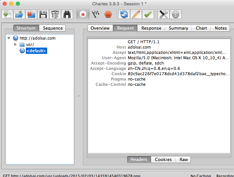Open the Chart tab
This screenshot has height=177, width=234.
tap(201, 28)
